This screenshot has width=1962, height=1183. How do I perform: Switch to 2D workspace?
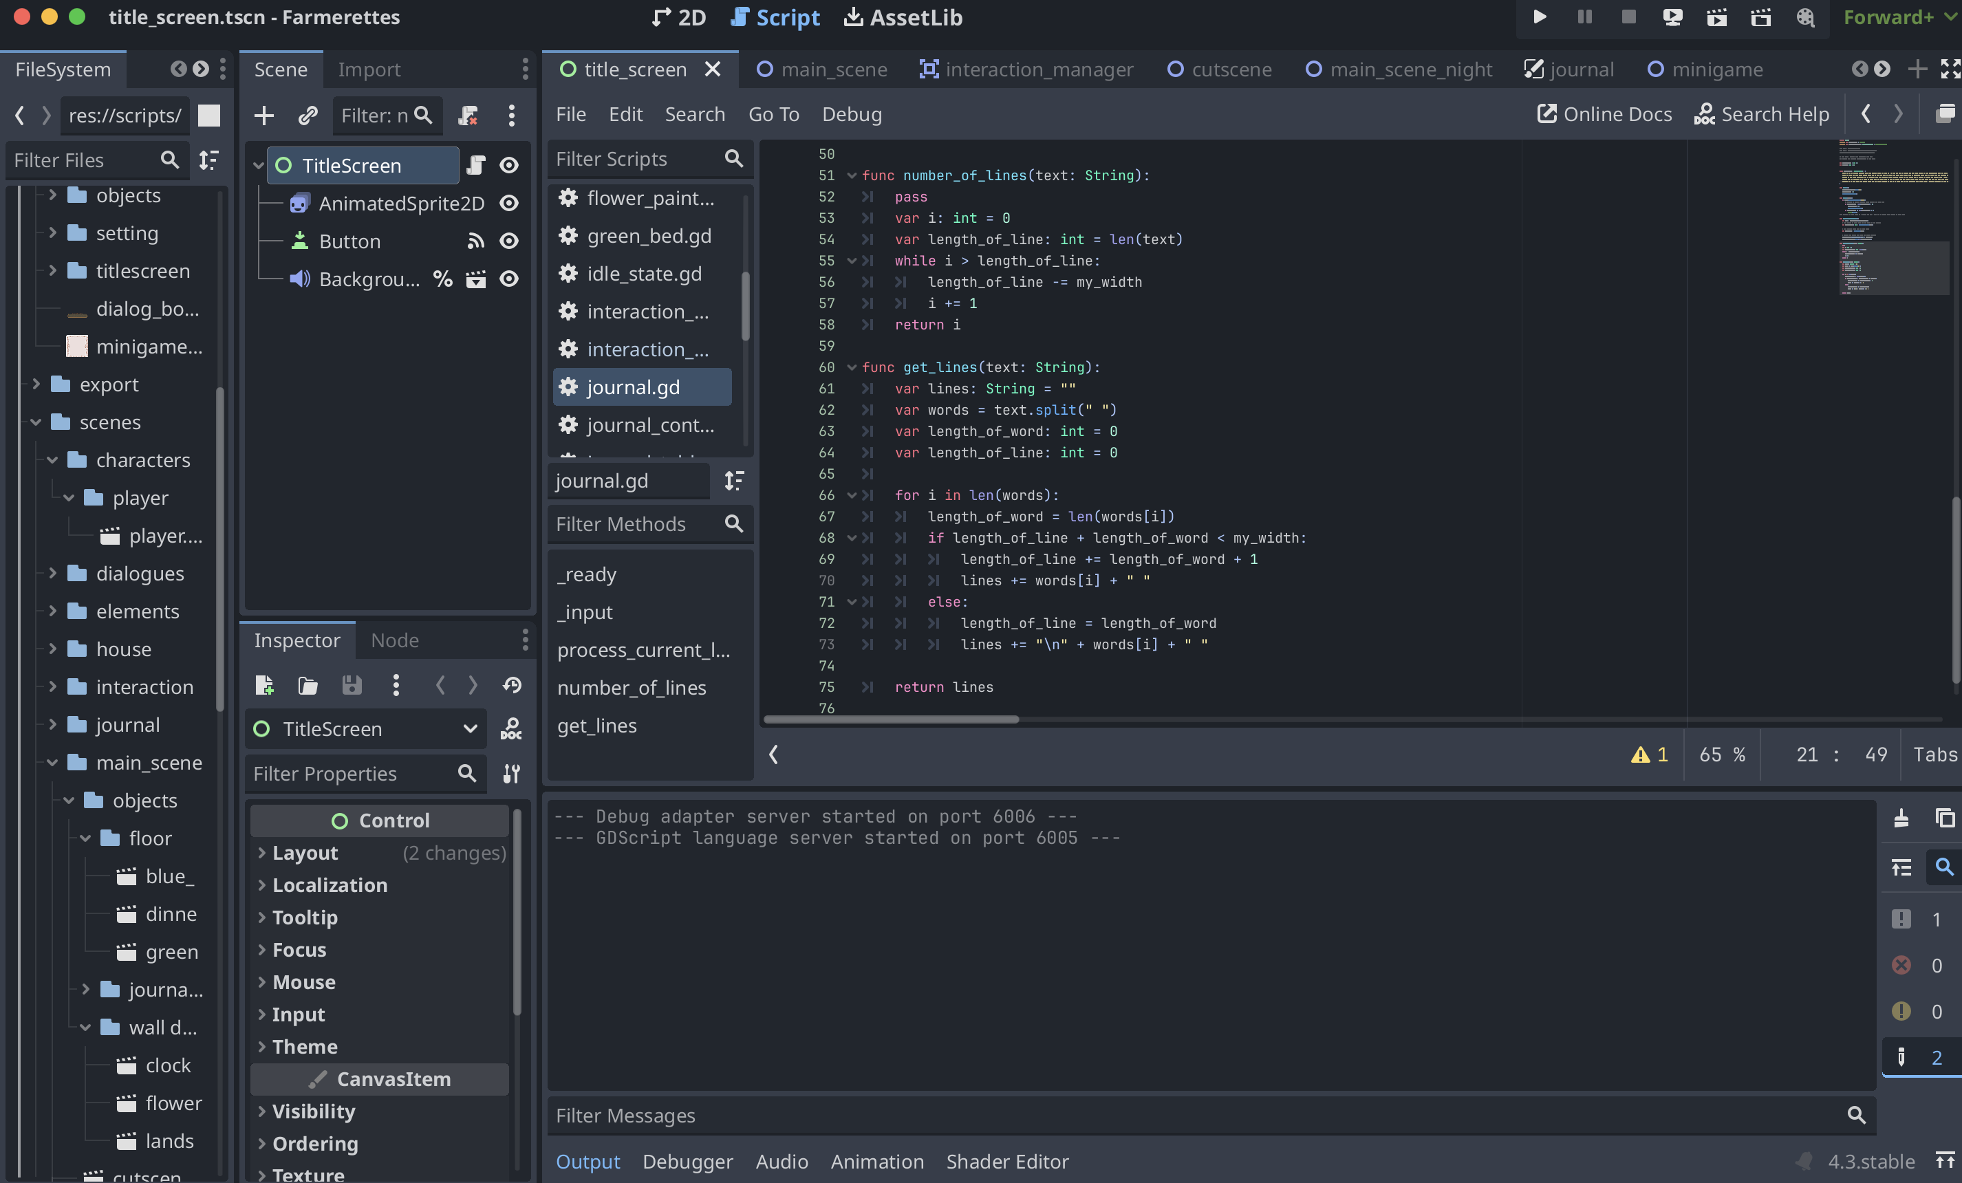pos(679,17)
